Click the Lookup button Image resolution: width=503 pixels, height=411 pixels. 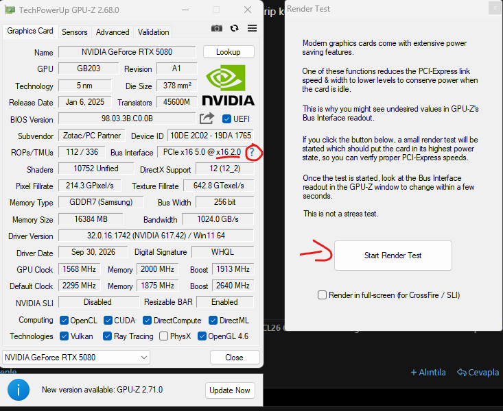[229, 52]
